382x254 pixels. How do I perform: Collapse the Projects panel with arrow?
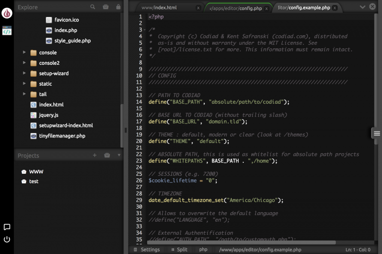tap(119, 155)
